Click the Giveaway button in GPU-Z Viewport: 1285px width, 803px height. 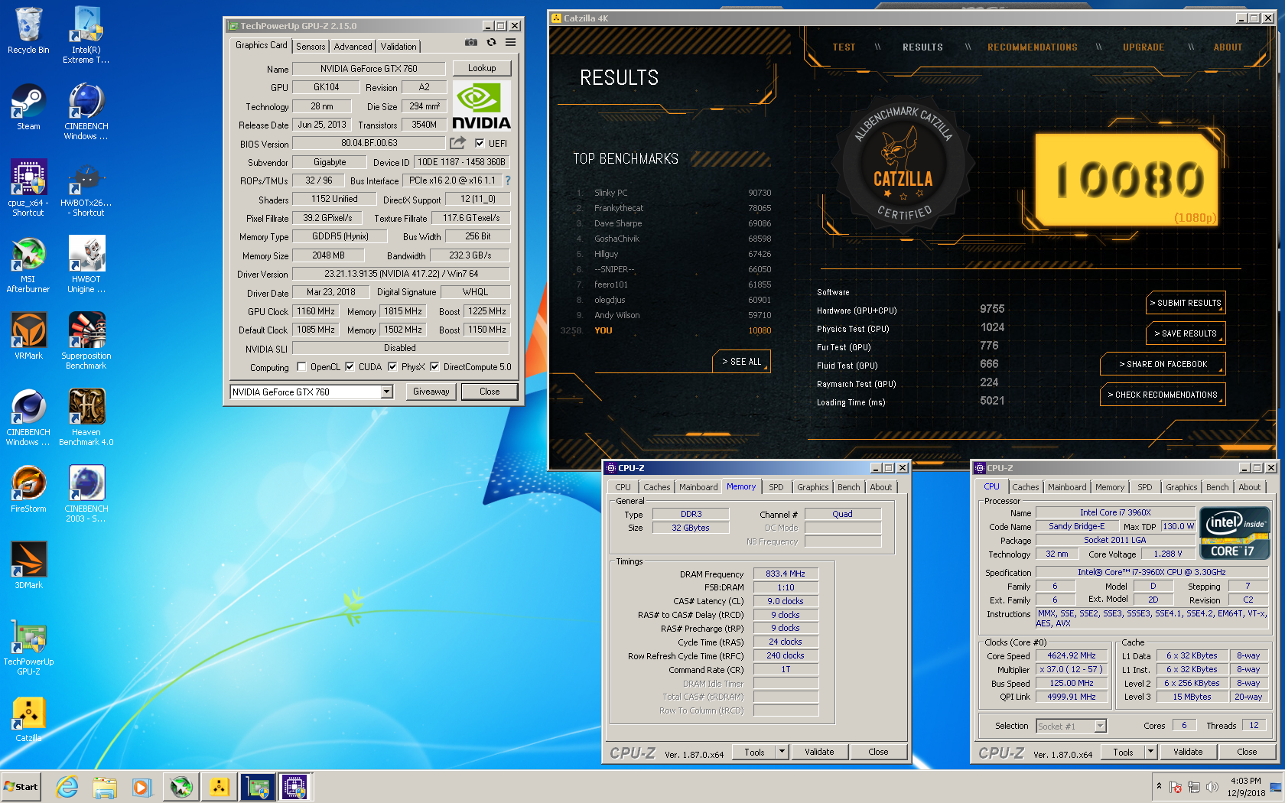point(431,392)
